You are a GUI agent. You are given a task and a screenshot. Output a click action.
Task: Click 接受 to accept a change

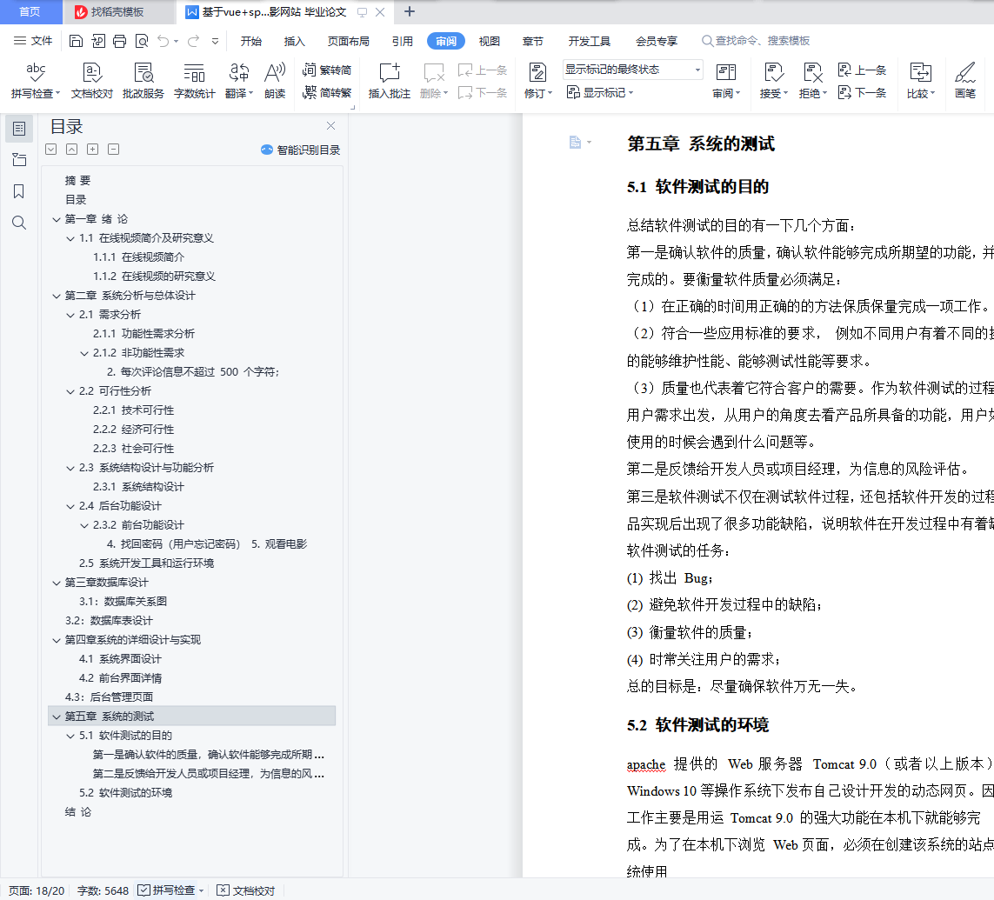pos(773,81)
